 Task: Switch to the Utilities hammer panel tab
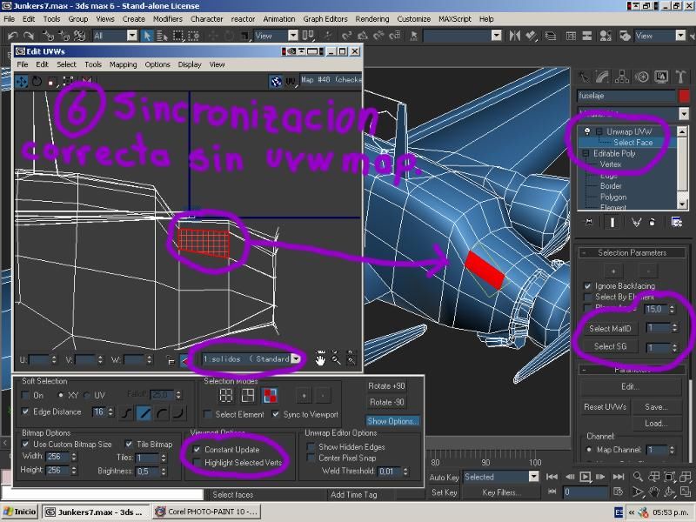680,77
